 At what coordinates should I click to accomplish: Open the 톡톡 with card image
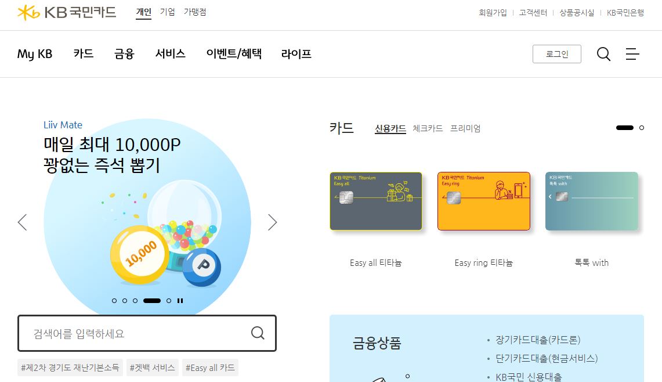point(592,201)
